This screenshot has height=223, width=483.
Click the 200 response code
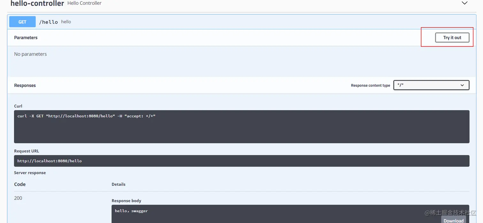[18, 198]
